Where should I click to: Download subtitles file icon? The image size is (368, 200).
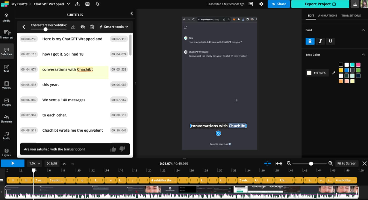[73, 27]
